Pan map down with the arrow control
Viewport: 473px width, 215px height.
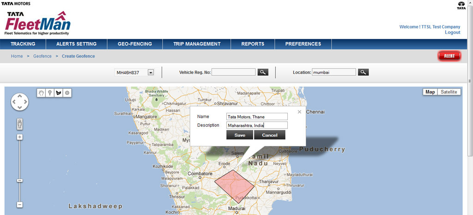coord(19,107)
